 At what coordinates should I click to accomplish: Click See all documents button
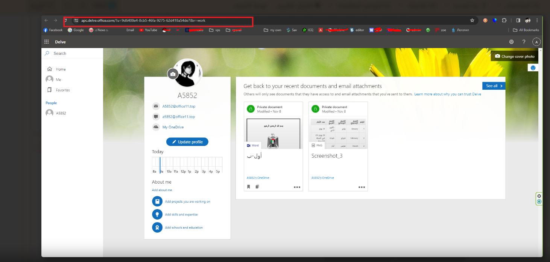(494, 86)
